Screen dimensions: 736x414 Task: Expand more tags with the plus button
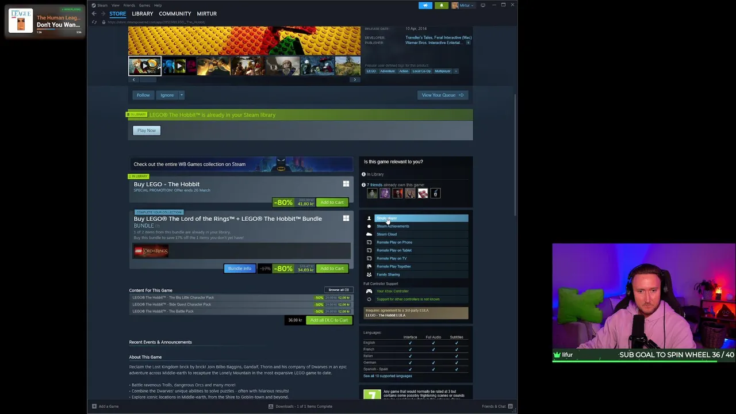point(456,71)
